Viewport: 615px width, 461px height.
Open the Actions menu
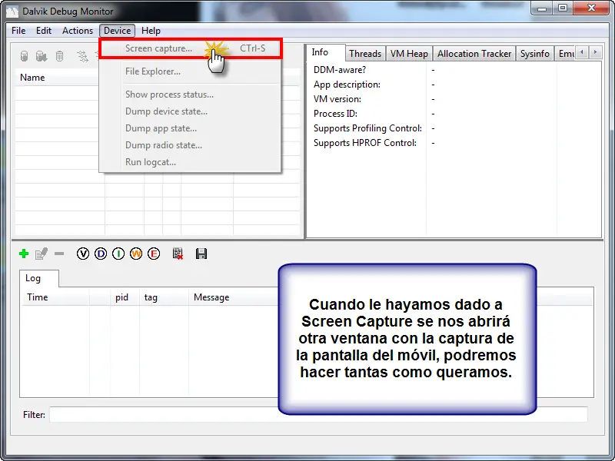78,31
